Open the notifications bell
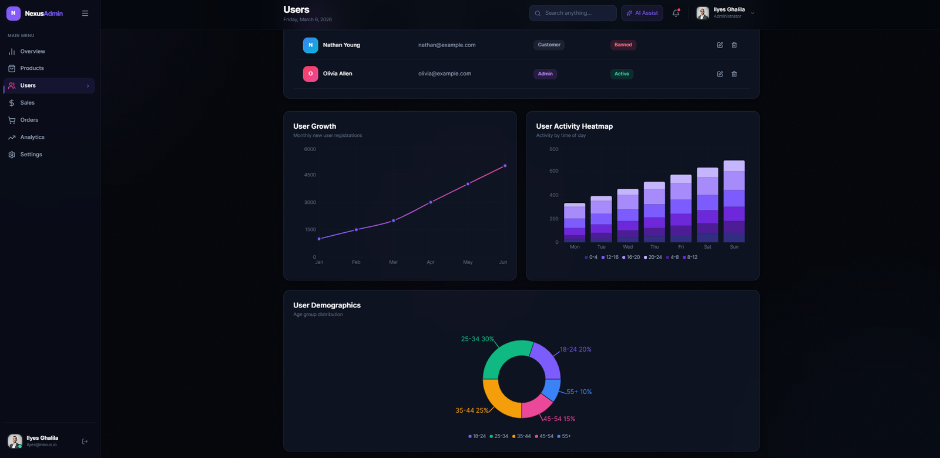Screen dimensions: 940x458 pos(676,13)
